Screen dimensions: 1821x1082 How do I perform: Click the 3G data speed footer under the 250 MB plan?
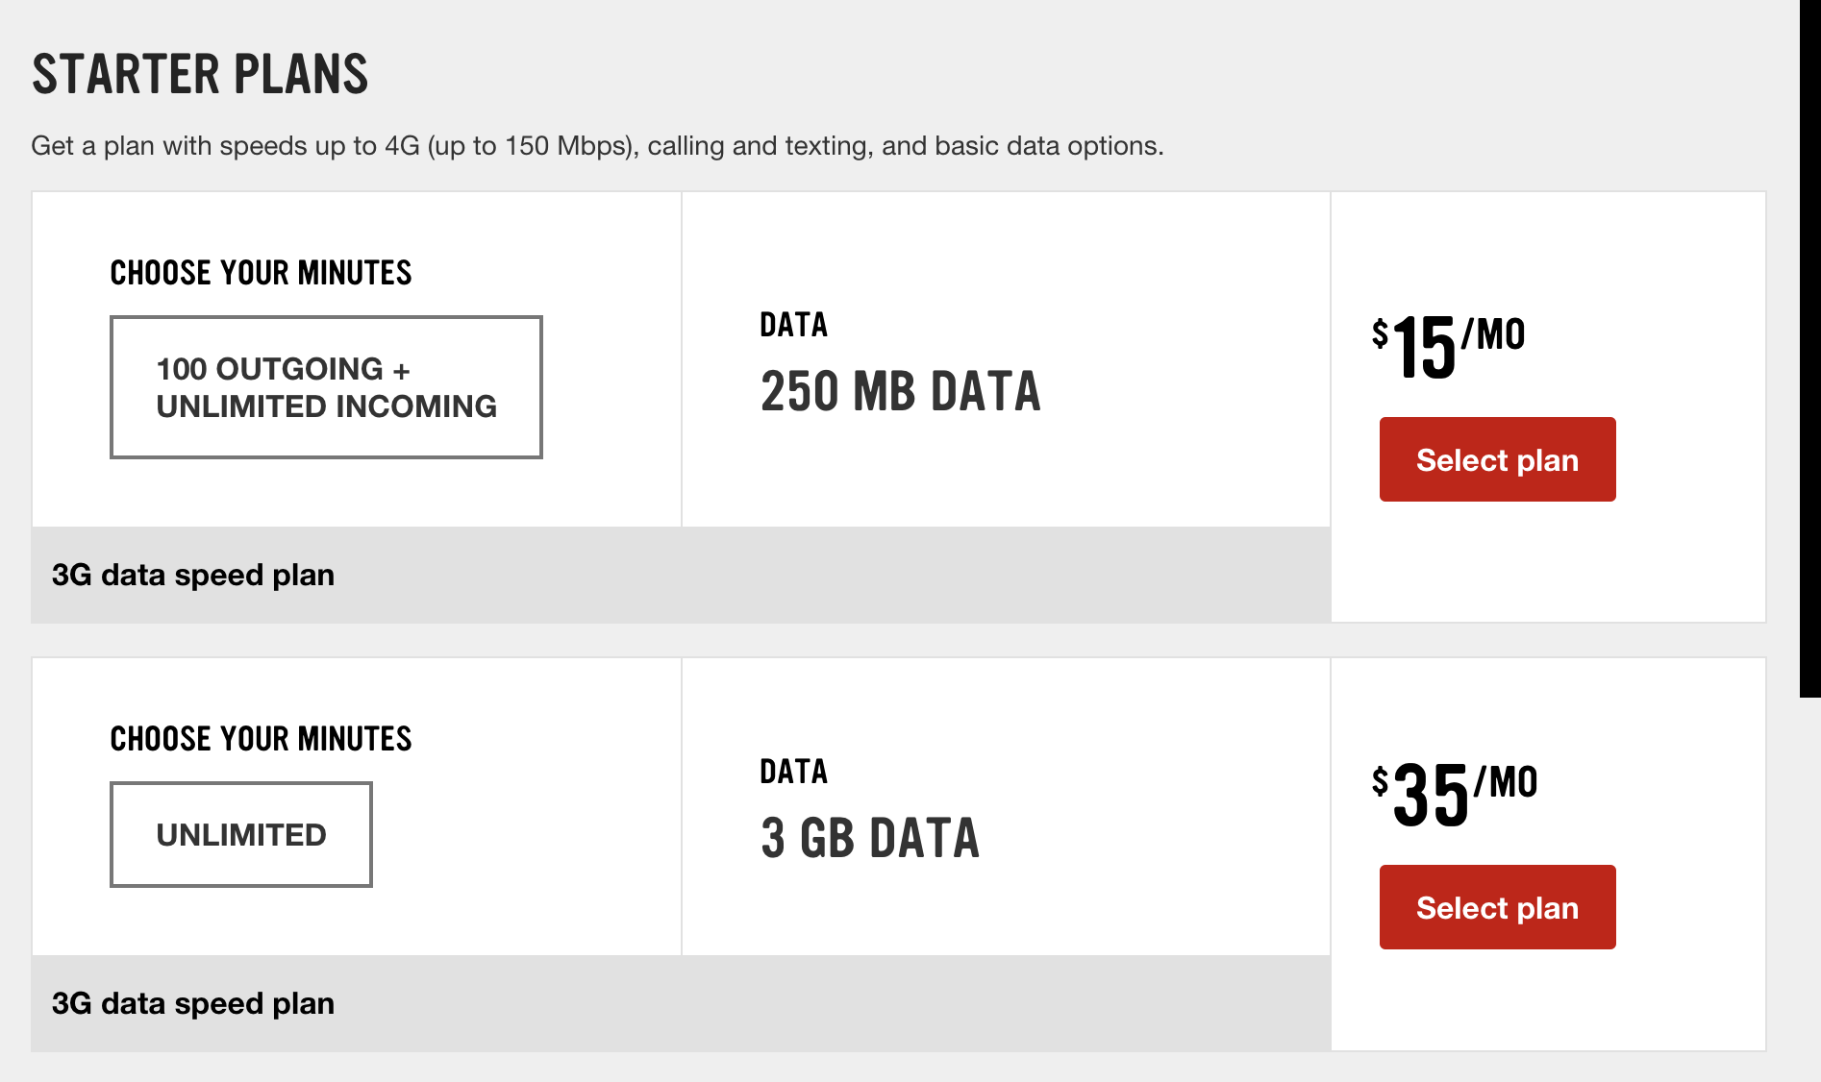pyautogui.click(x=193, y=575)
